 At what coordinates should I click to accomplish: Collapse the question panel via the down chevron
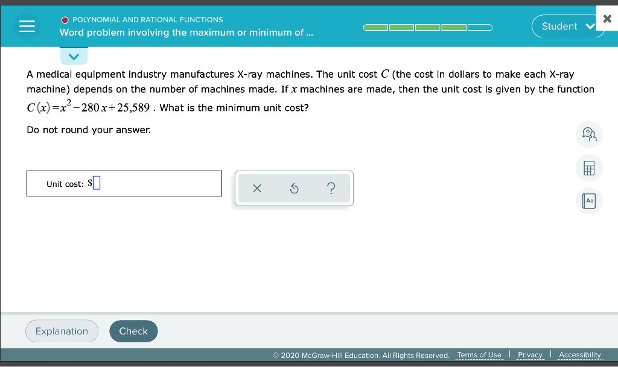[74, 56]
